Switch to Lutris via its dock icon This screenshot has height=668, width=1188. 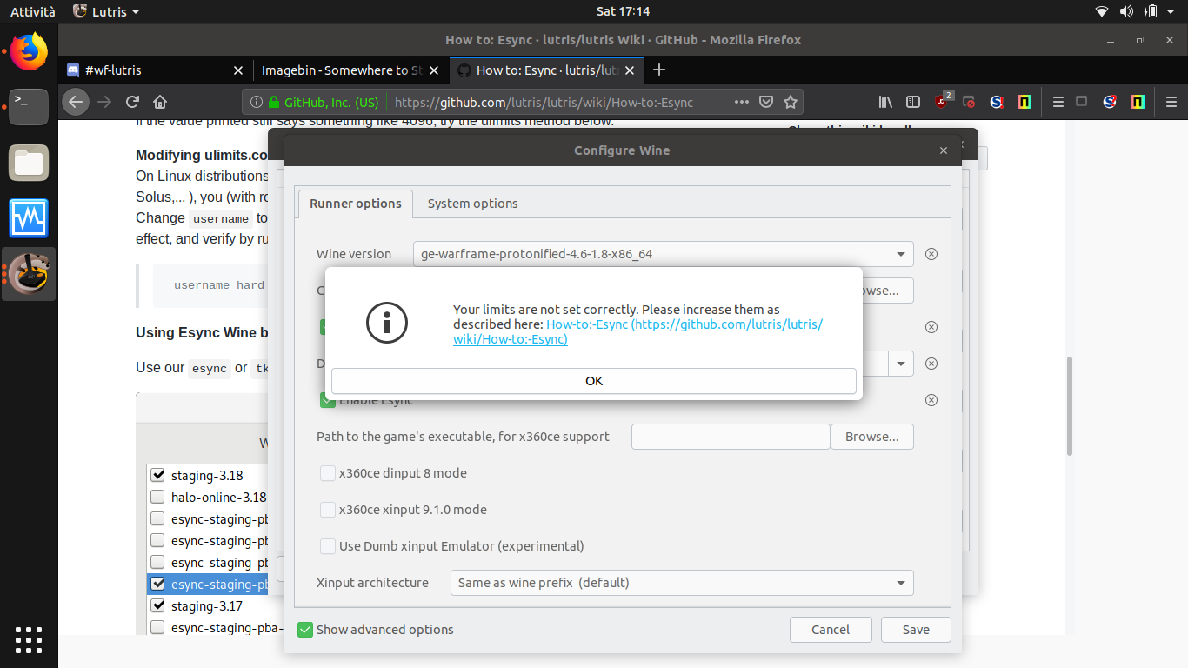[x=29, y=274]
